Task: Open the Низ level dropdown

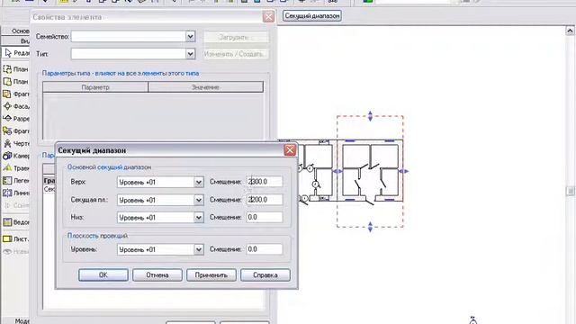Action: point(198,218)
